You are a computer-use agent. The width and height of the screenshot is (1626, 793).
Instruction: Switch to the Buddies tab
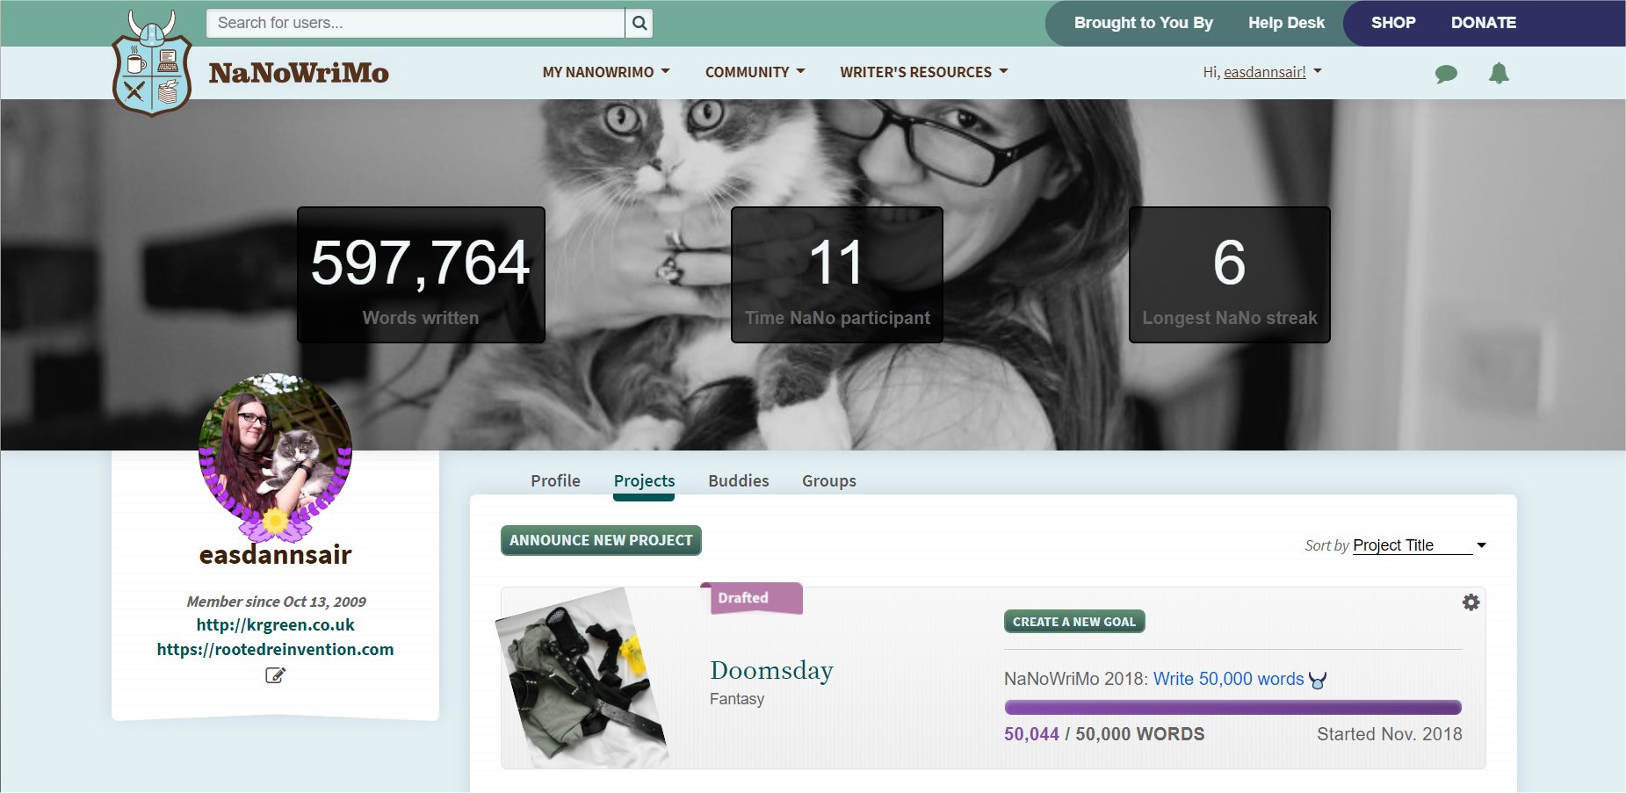pyautogui.click(x=738, y=480)
